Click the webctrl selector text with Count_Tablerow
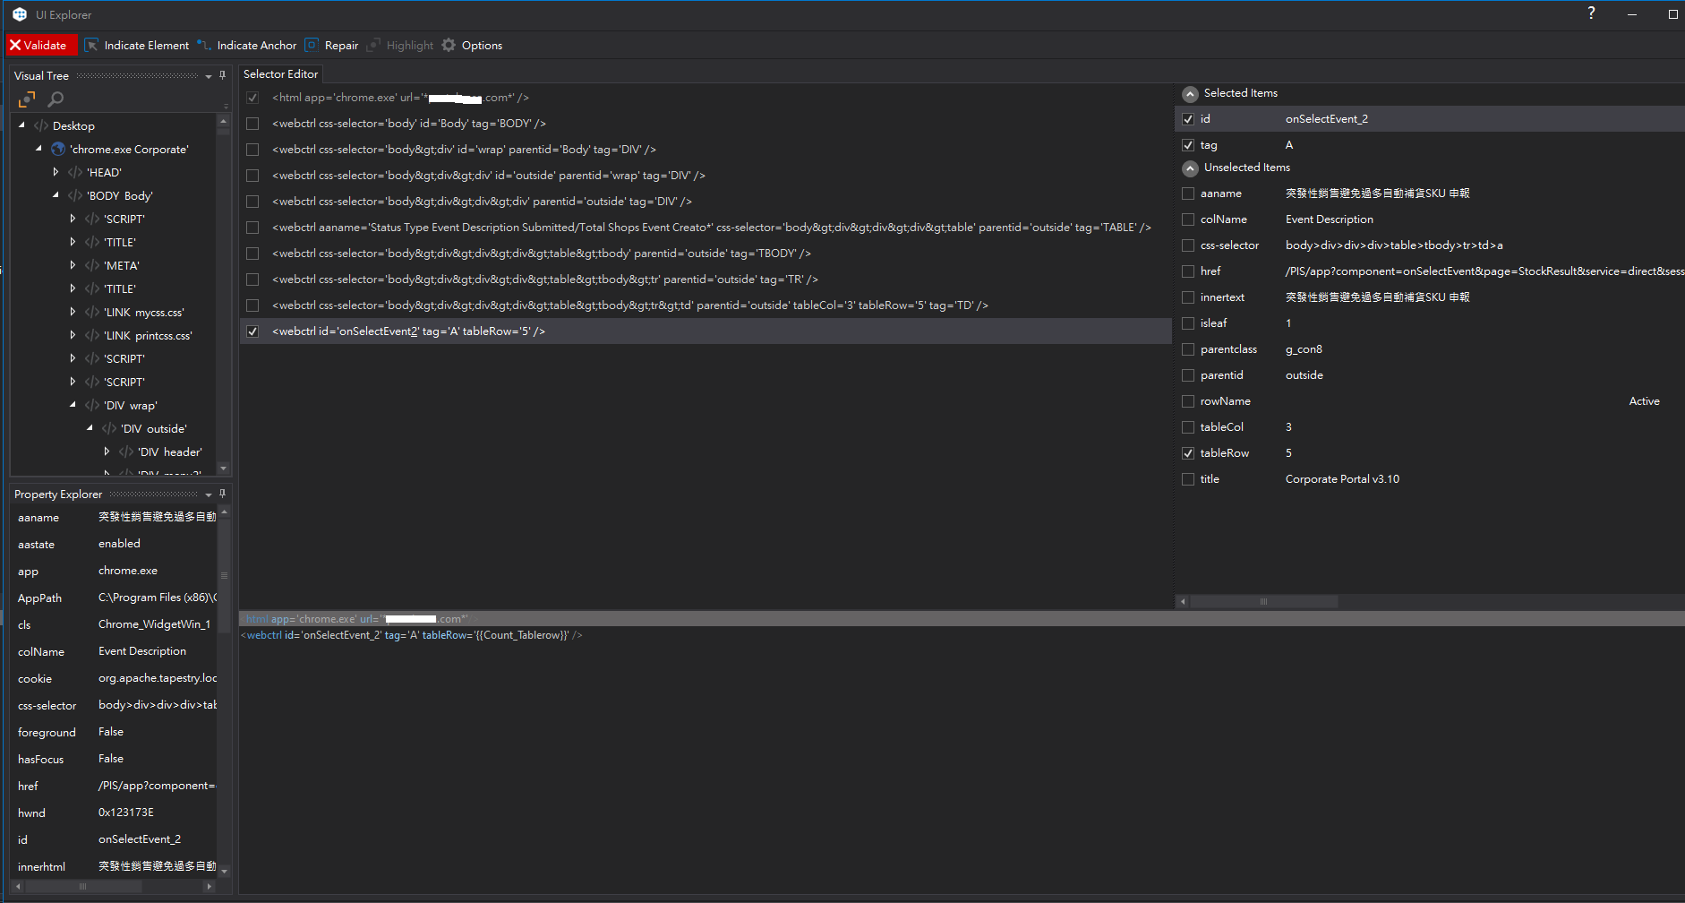The height and width of the screenshot is (903, 1685). coord(412,635)
